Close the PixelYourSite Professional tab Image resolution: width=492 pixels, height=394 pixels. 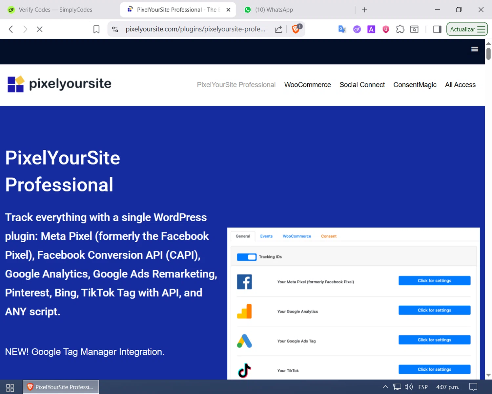pyautogui.click(x=228, y=10)
